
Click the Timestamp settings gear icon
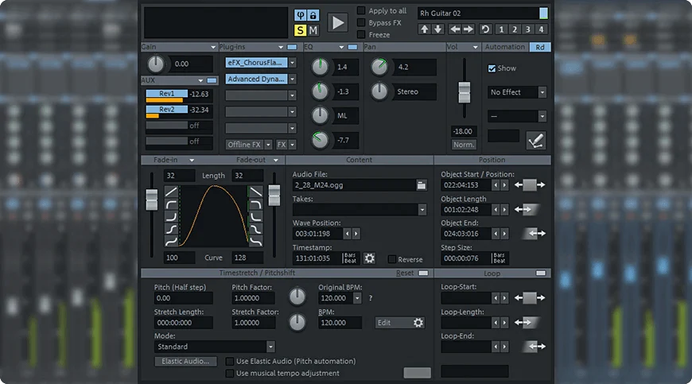point(369,258)
